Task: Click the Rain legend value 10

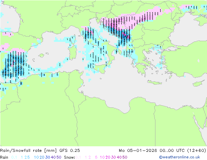Action: coord(37,157)
